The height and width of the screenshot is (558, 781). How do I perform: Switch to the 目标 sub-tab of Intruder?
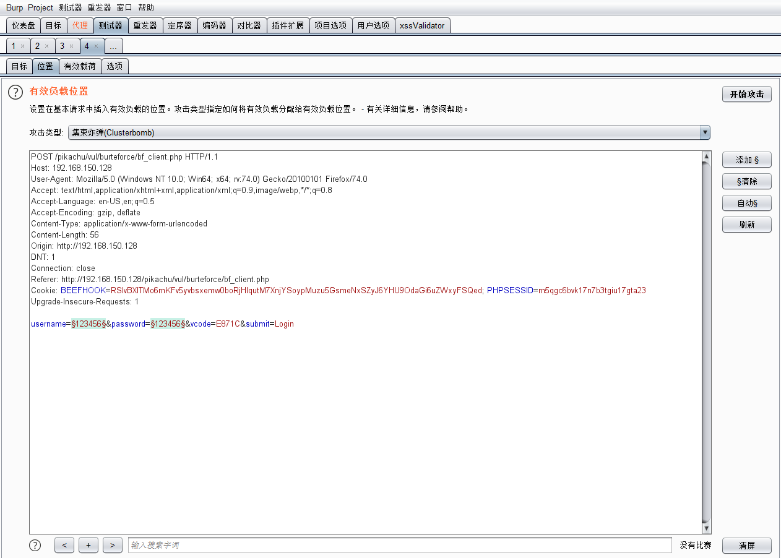tap(19, 66)
